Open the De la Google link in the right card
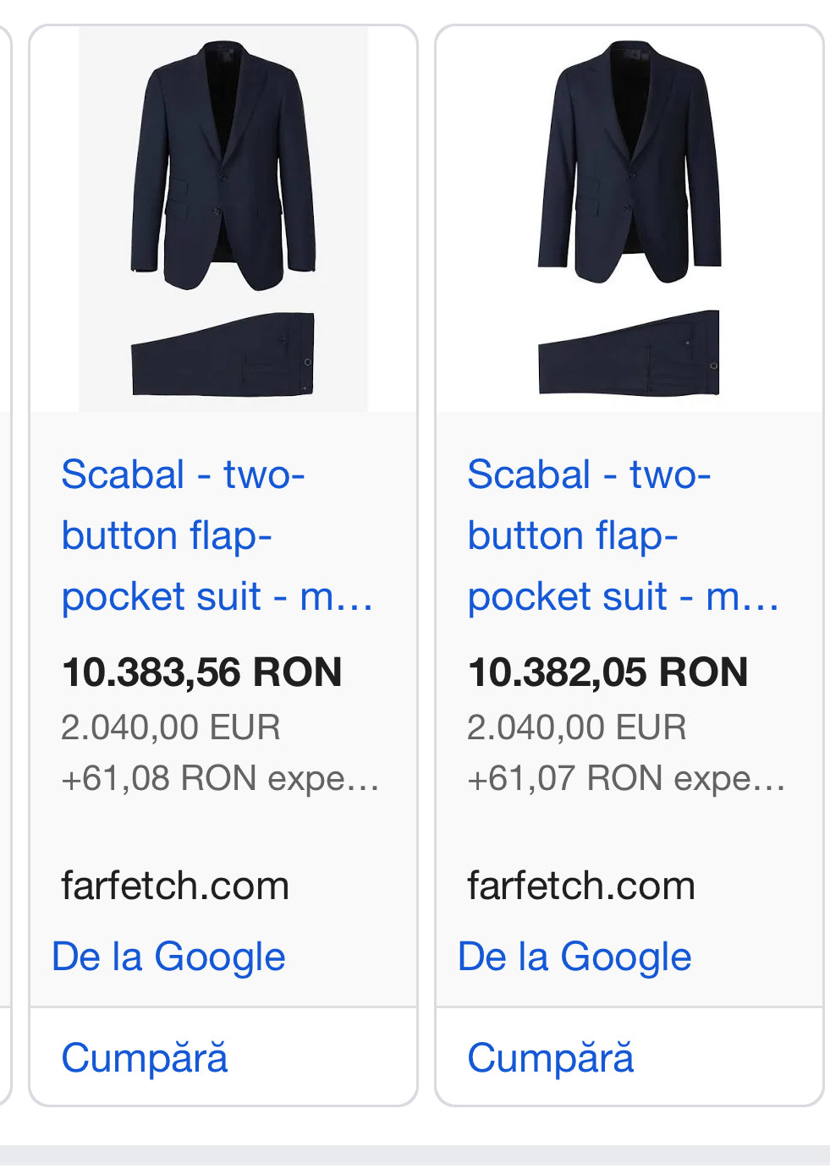Viewport: 830px width, 1174px height. [574, 957]
